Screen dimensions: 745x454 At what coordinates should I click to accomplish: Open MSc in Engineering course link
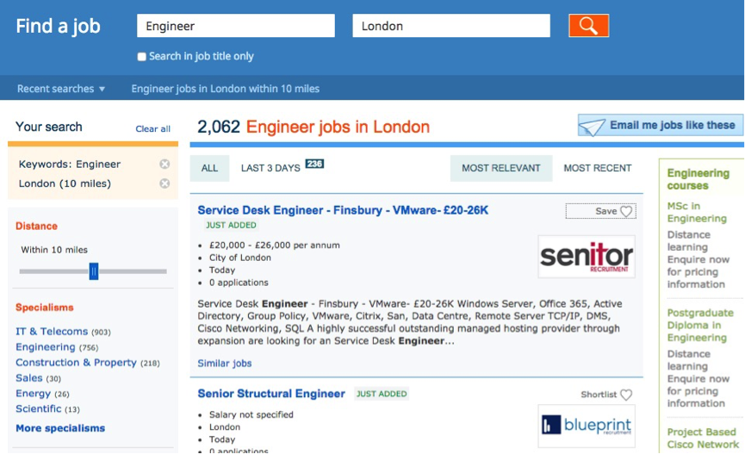coord(697,212)
